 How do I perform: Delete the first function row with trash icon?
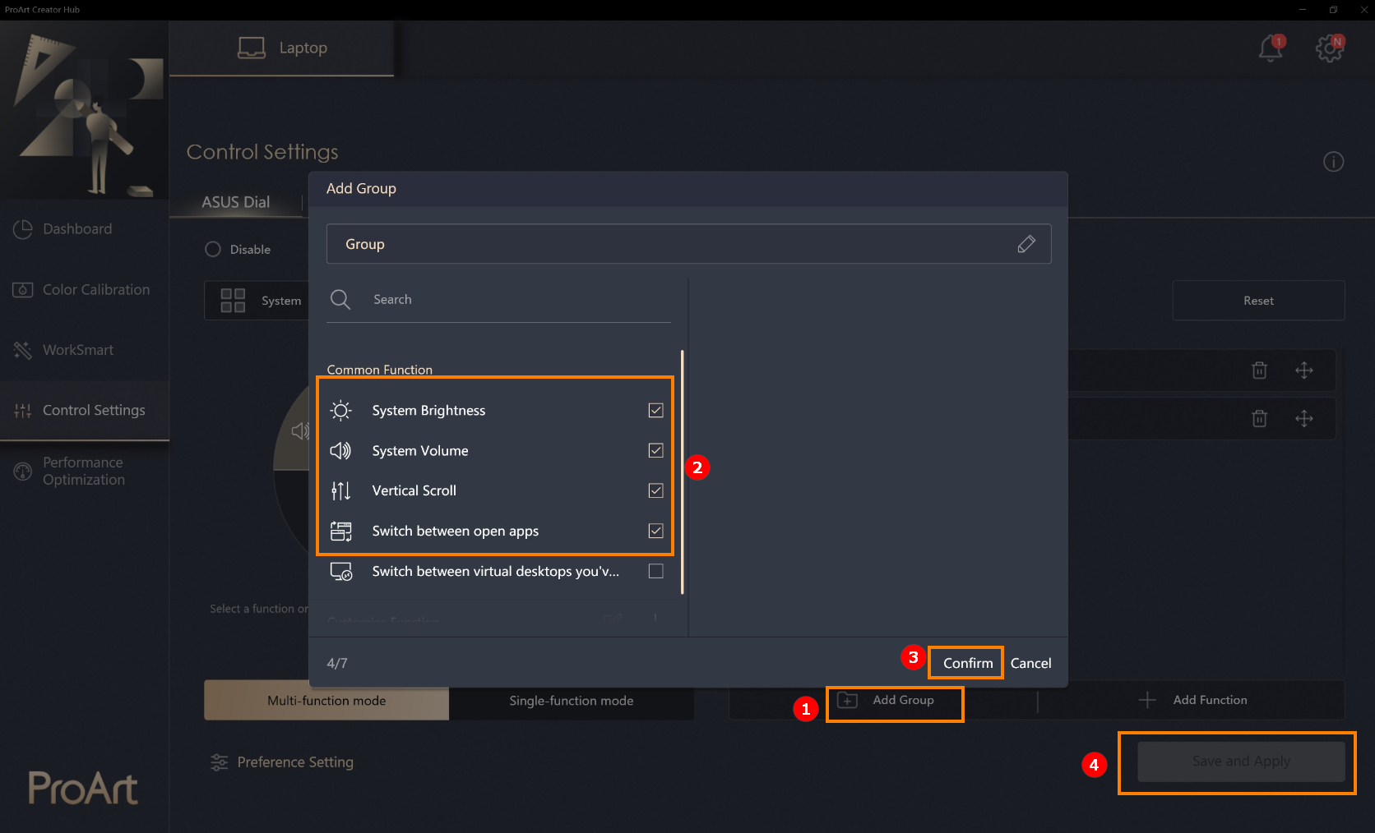(1259, 370)
